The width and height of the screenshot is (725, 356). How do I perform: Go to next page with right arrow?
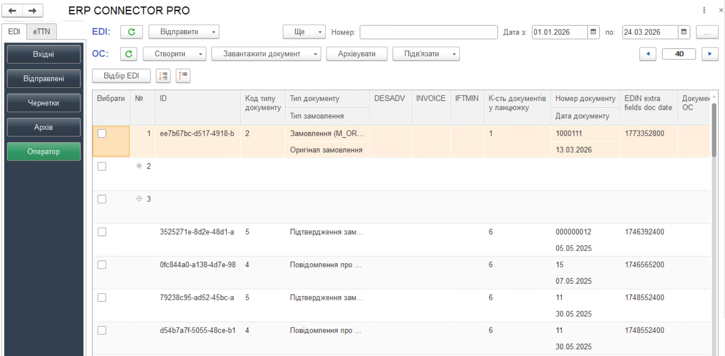pyautogui.click(x=710, y=54)
